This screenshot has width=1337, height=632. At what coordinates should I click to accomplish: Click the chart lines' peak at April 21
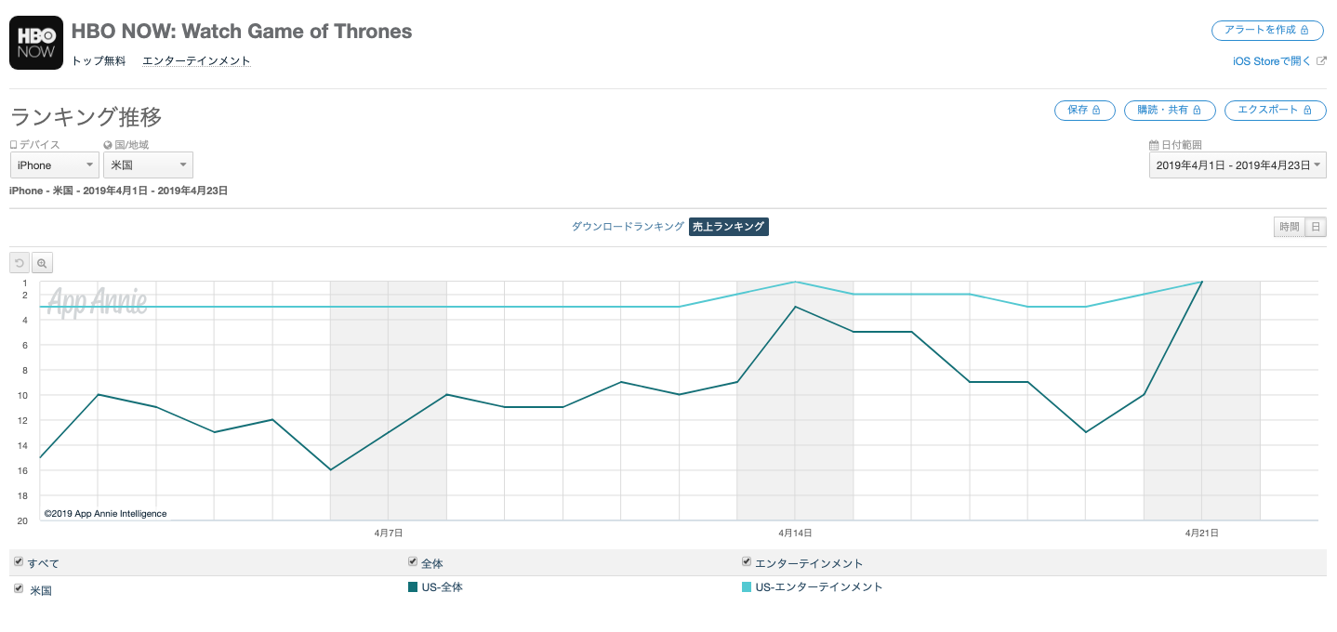tap(1202, 282)
